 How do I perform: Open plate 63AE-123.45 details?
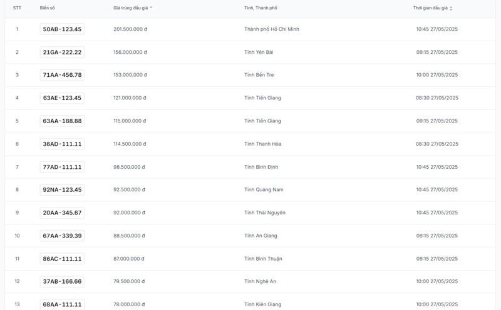click(x=62, y=98)
